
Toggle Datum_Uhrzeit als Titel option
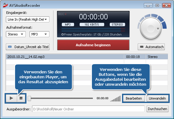coord(28,47)
